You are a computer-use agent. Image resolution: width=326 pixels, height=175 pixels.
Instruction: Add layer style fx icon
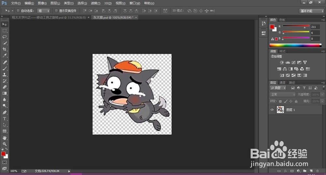point(286,171)
